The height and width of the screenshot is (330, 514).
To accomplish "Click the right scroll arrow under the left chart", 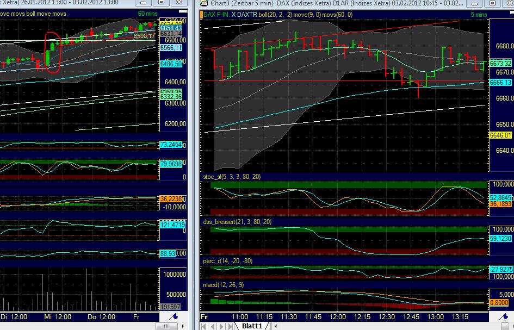I will tap(183, 326).
